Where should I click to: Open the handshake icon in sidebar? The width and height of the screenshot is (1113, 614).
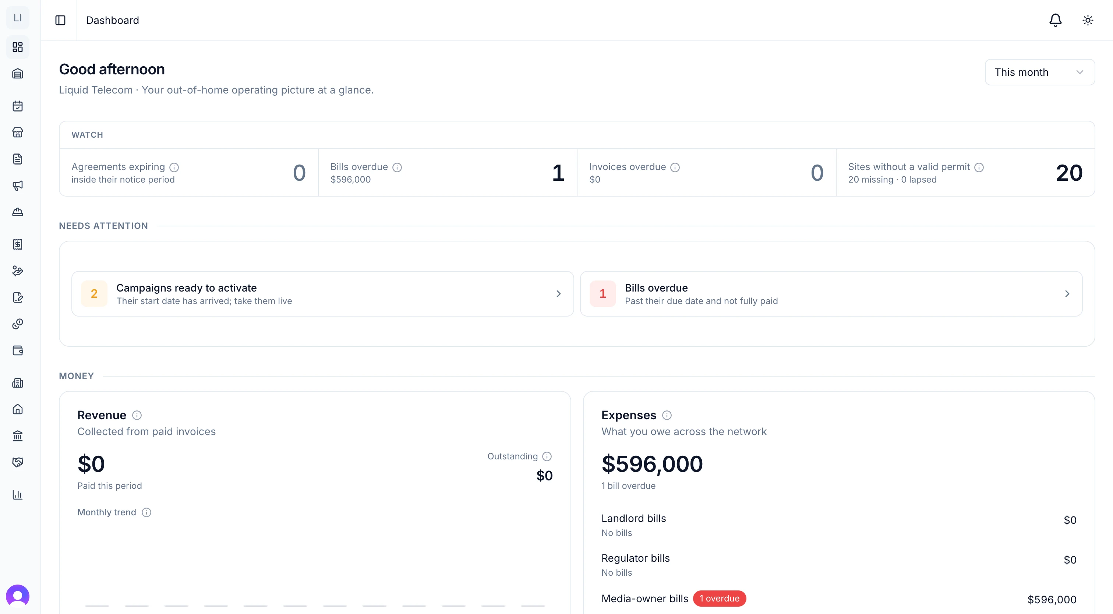[x=18, y=462]
